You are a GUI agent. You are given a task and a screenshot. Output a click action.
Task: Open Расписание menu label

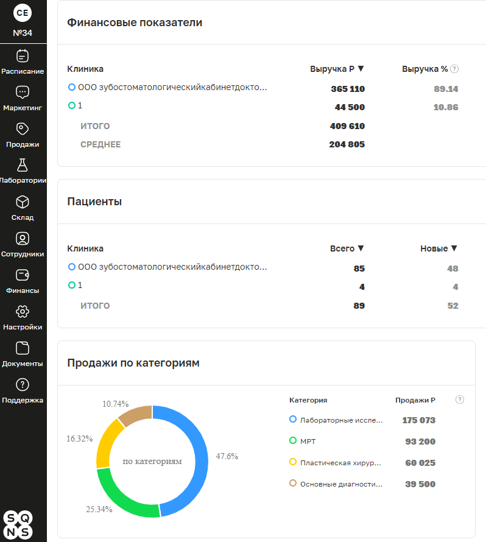click(x=23, y=71)
